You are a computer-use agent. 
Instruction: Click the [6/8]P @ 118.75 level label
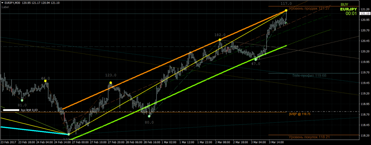click(x=299, y=114)
